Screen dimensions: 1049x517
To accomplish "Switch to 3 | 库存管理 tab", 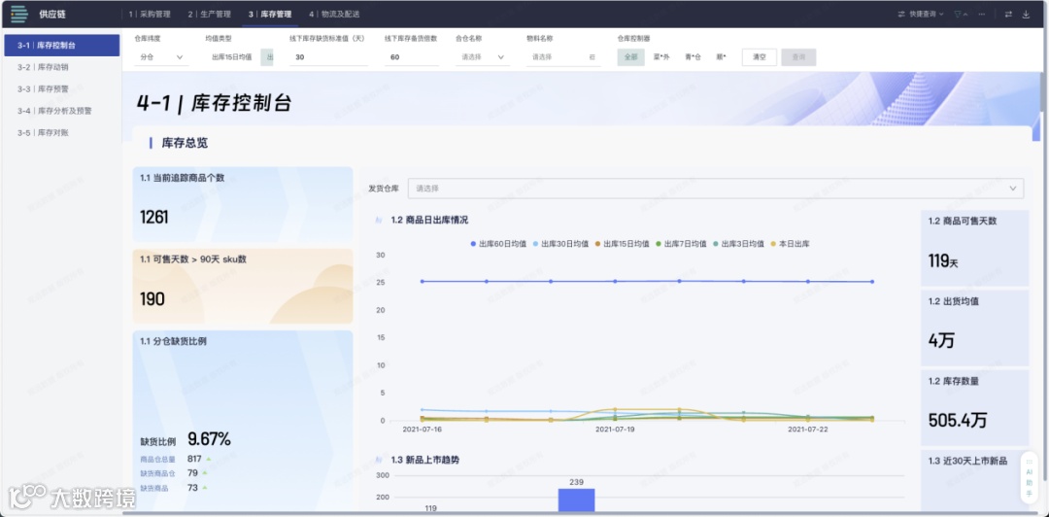I will 270,14.
